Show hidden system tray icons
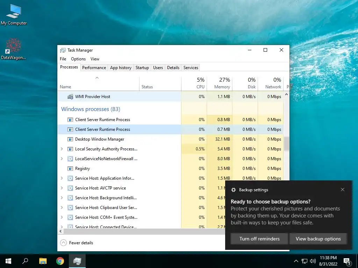 tap(296, 261)
